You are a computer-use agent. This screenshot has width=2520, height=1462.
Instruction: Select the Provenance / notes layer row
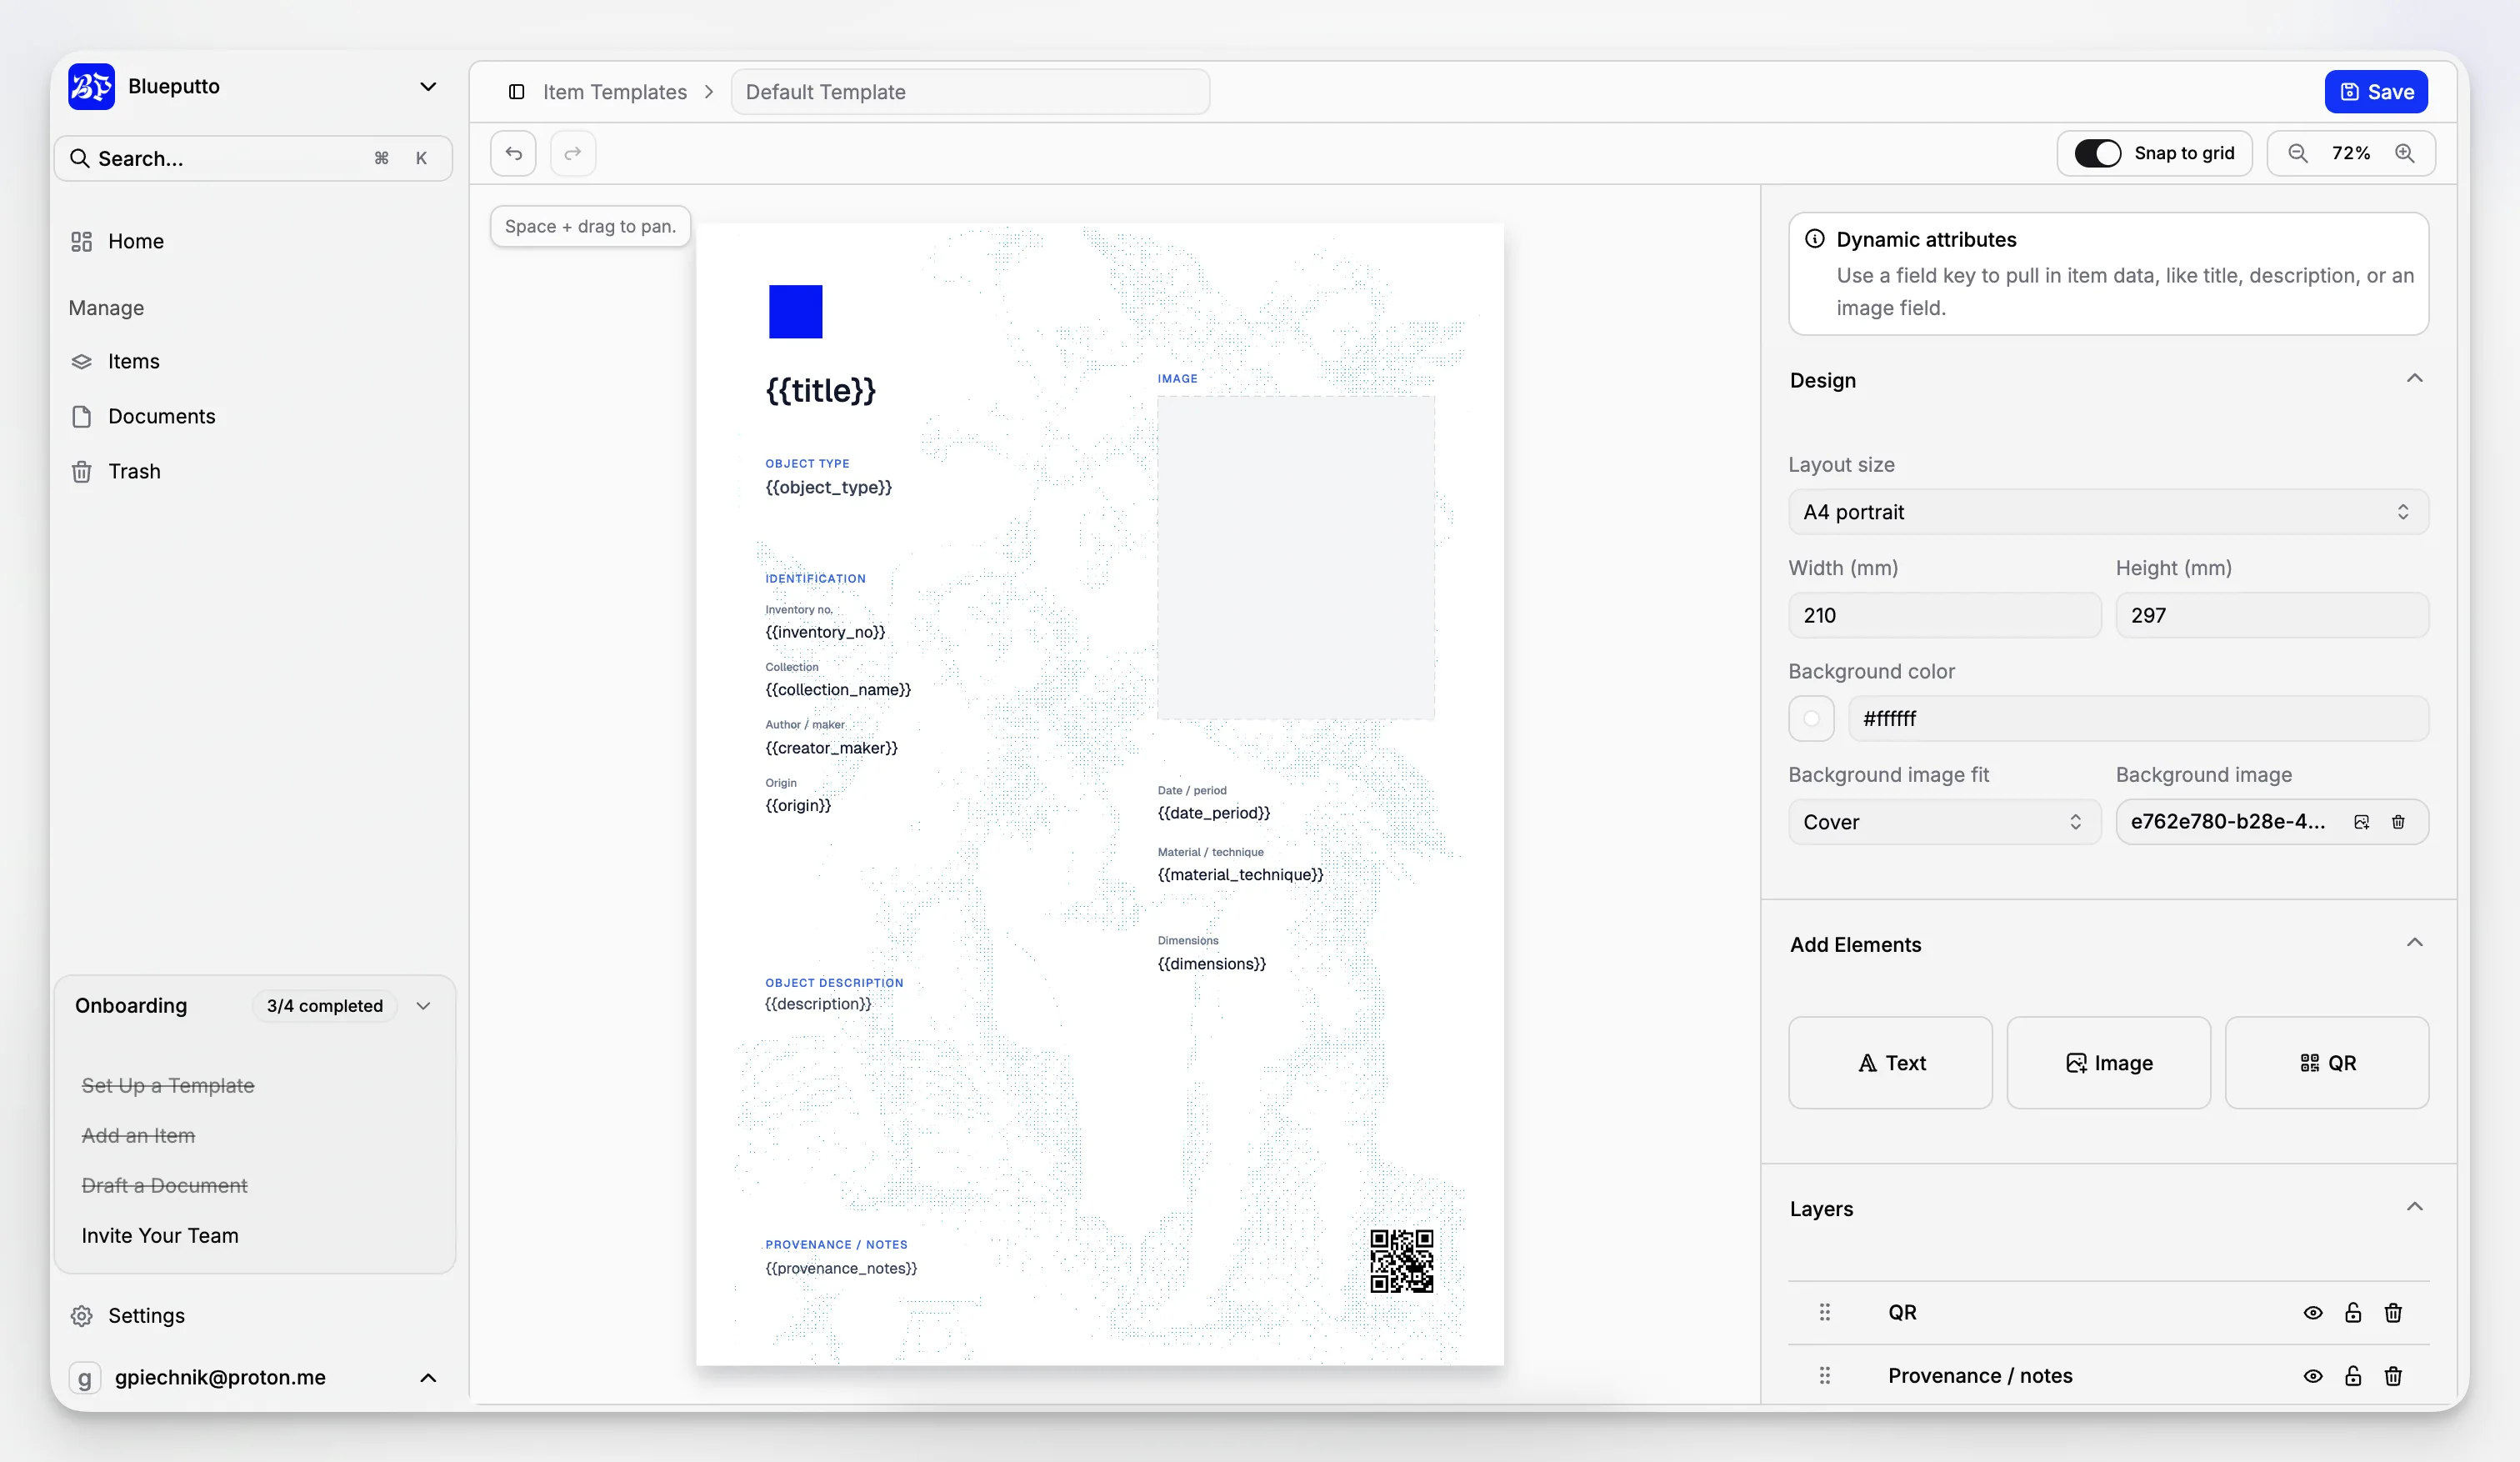click(2108, 1375)
